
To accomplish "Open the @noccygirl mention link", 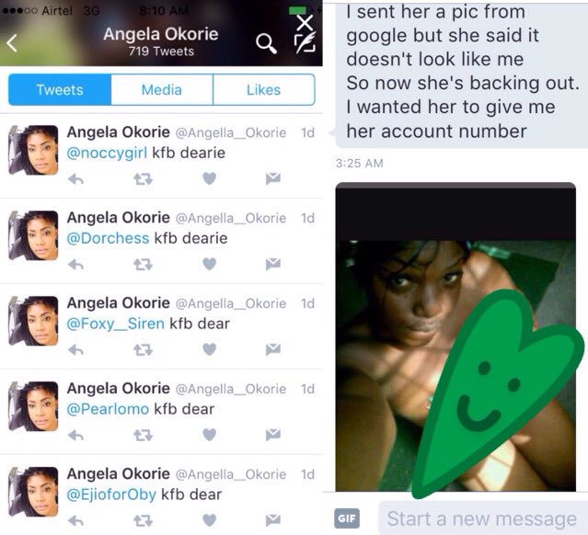I will click(107, 153).
